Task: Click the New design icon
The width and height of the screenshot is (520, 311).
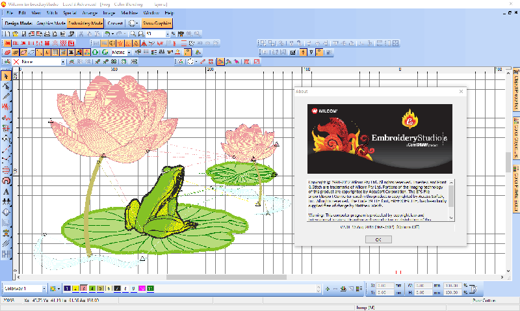Action: click(x=7, y=34)
